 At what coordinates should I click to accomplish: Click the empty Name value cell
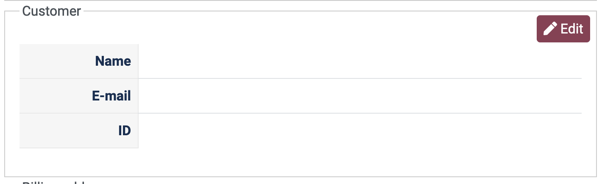pyautogui.click(x=360, y=61)
